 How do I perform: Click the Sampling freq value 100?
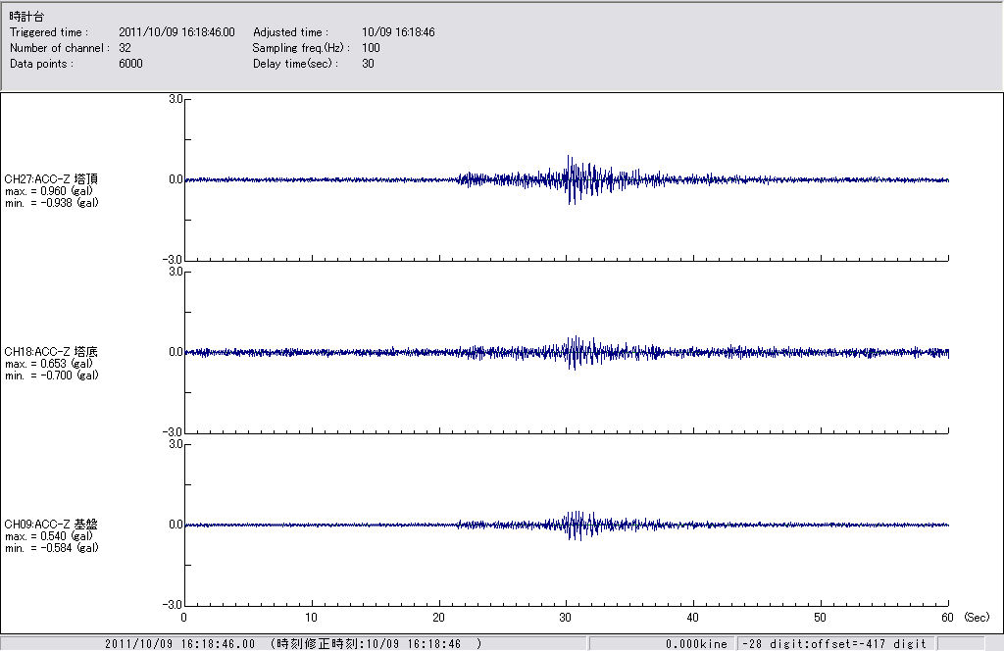pyautogui.click(x=371, y=48)
